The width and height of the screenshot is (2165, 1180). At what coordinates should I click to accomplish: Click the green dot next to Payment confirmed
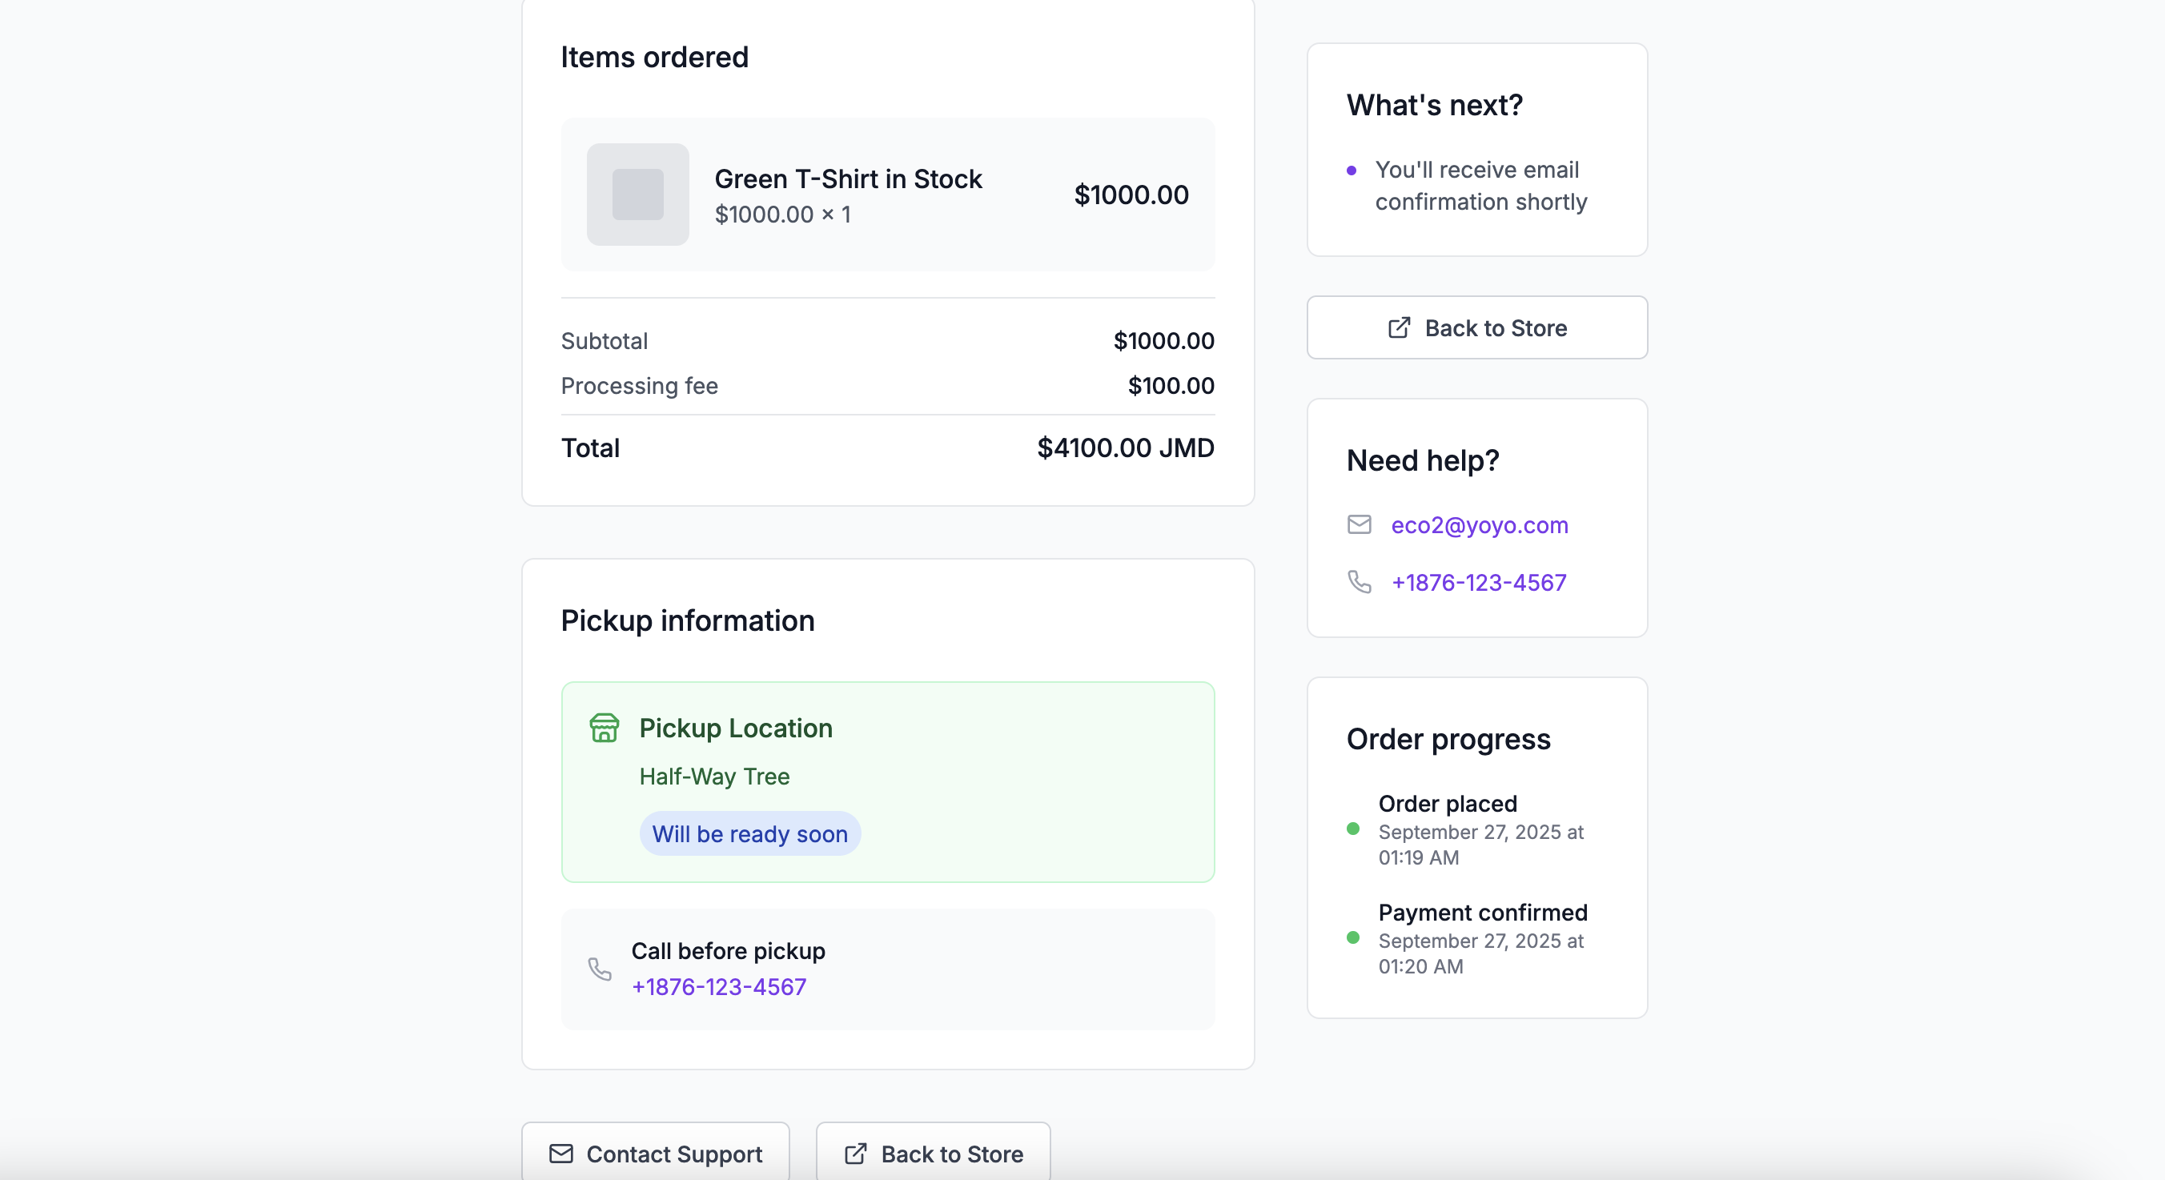1353,938
